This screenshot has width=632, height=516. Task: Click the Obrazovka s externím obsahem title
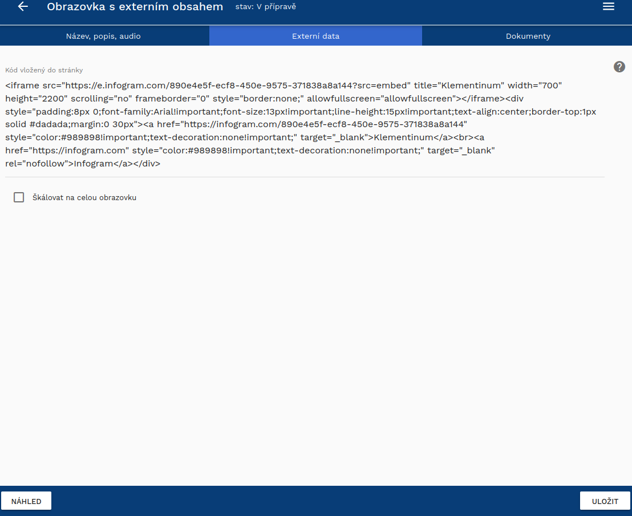coord(135,7)
